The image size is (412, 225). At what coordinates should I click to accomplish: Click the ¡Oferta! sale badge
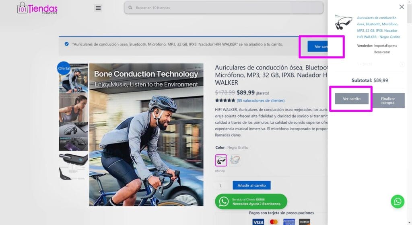coord(64,68)
